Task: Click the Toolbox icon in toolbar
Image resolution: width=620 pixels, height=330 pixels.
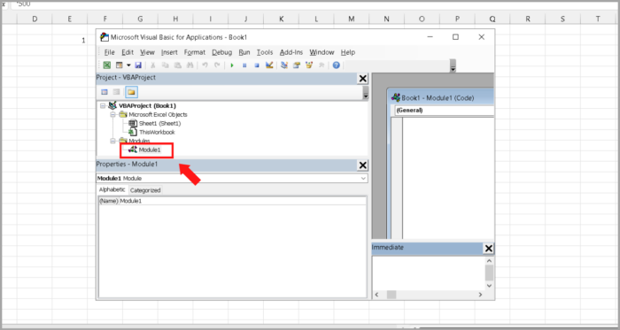Action: coord(321,65)
